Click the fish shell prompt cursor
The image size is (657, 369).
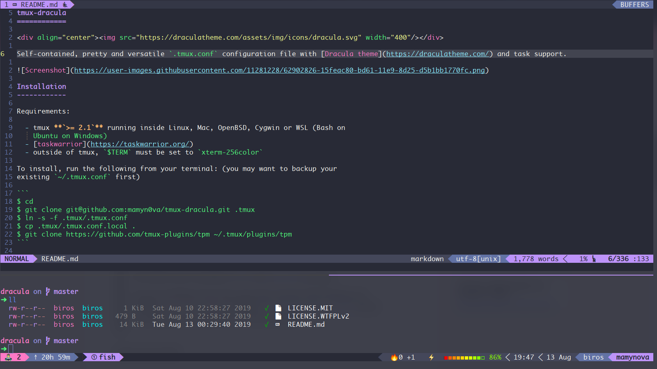click(x=11, y=349)
